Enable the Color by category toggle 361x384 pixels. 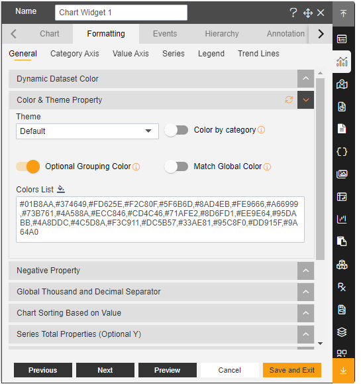coord(176,130)
